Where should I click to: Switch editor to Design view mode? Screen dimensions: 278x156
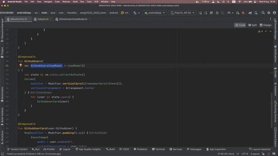265,25
